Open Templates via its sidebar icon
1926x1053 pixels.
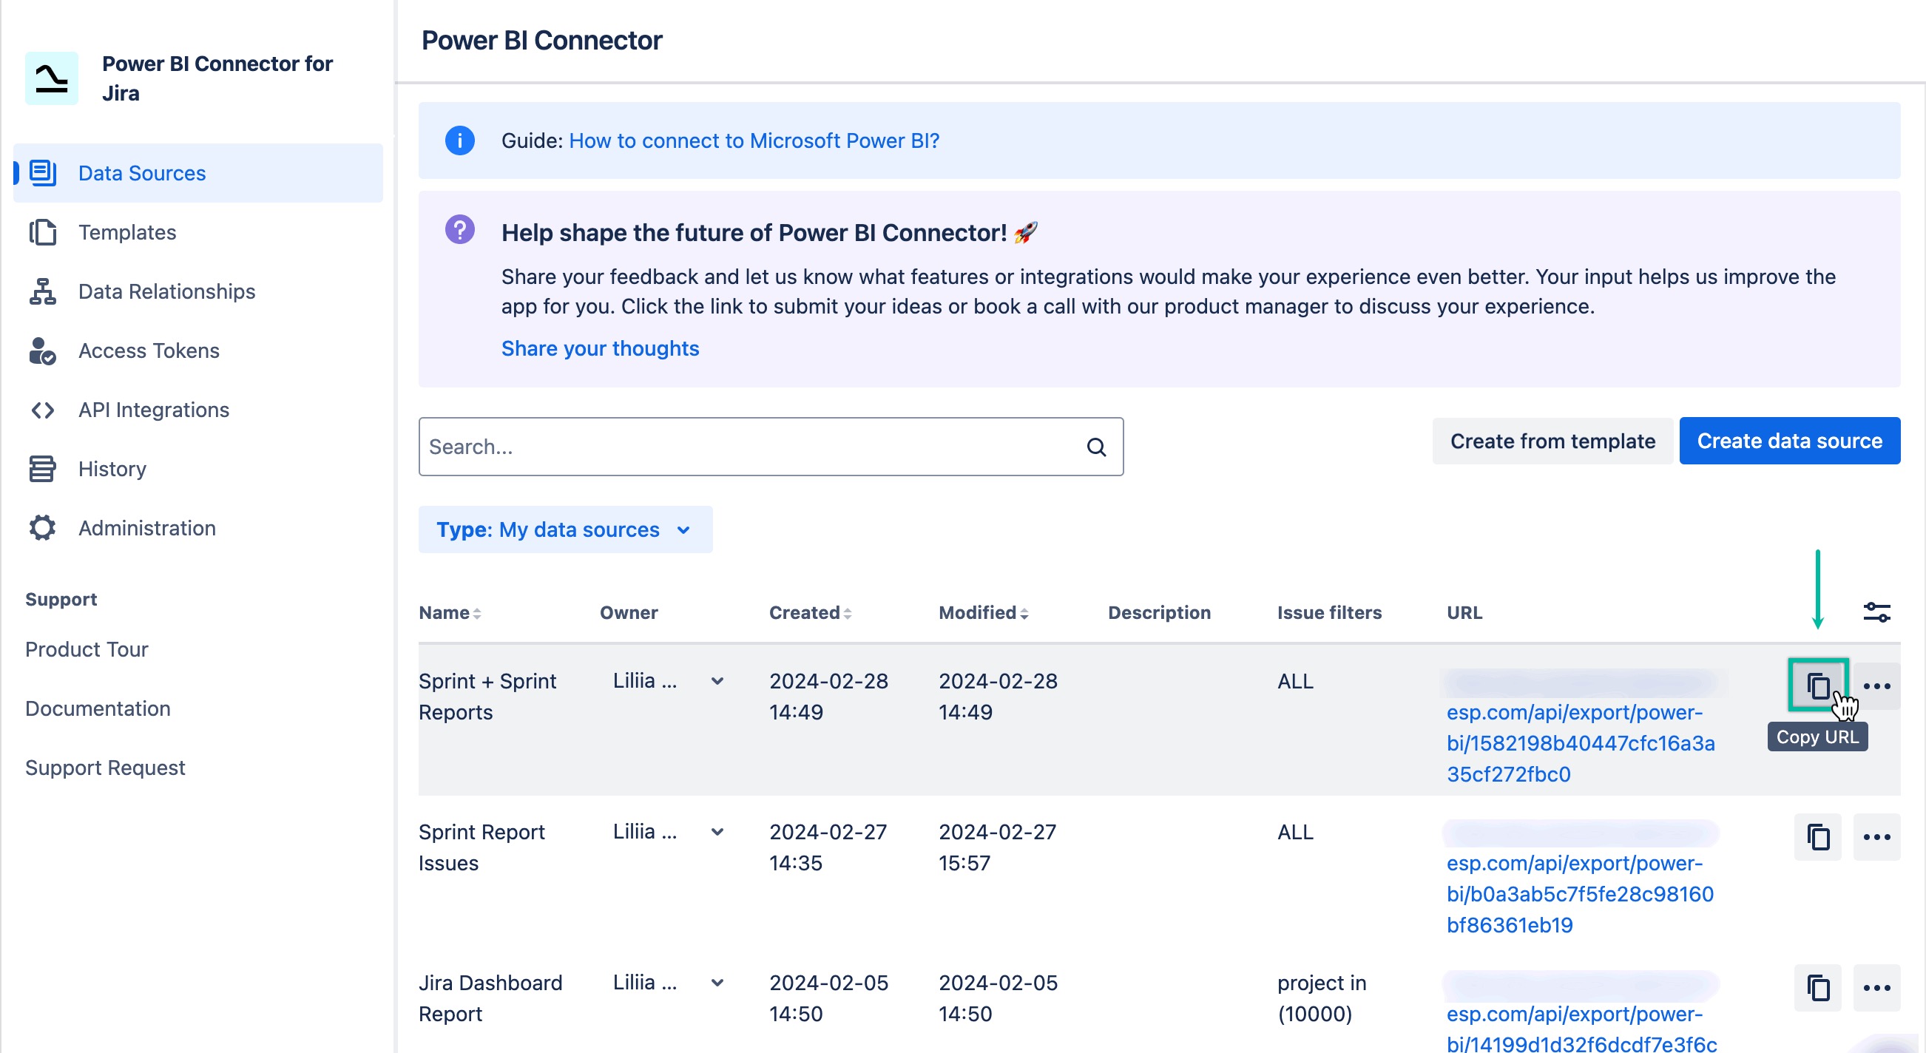[42, 231]
